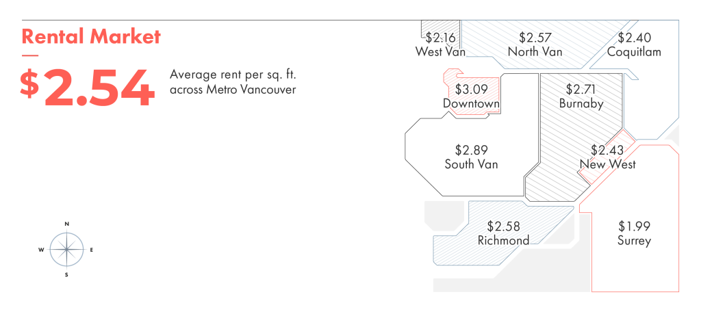Image resolution: width=701 pixels, height=312 pixels.
Task: Click the S label on the compass
Action: click(x=66, y=275)
